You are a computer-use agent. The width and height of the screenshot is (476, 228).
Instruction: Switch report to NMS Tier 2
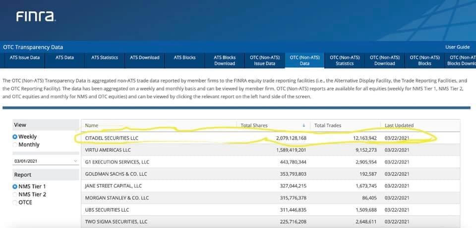tap(15, 194)
